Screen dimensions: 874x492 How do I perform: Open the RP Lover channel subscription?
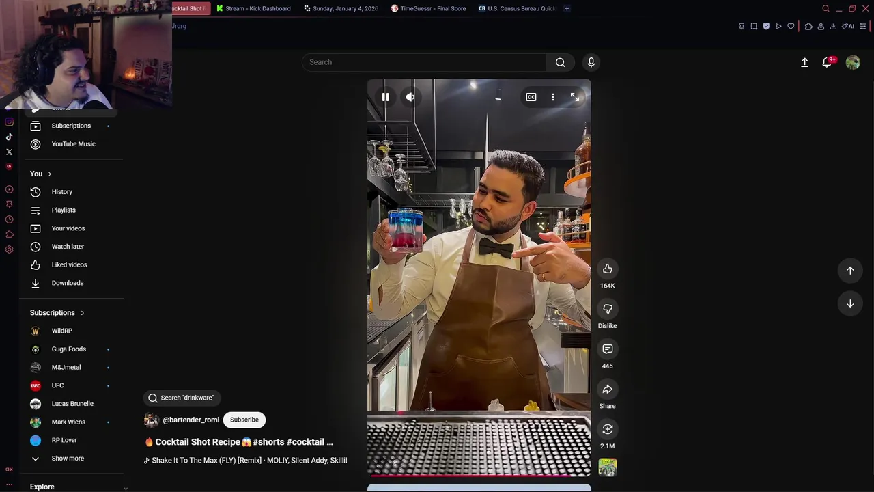71,440
